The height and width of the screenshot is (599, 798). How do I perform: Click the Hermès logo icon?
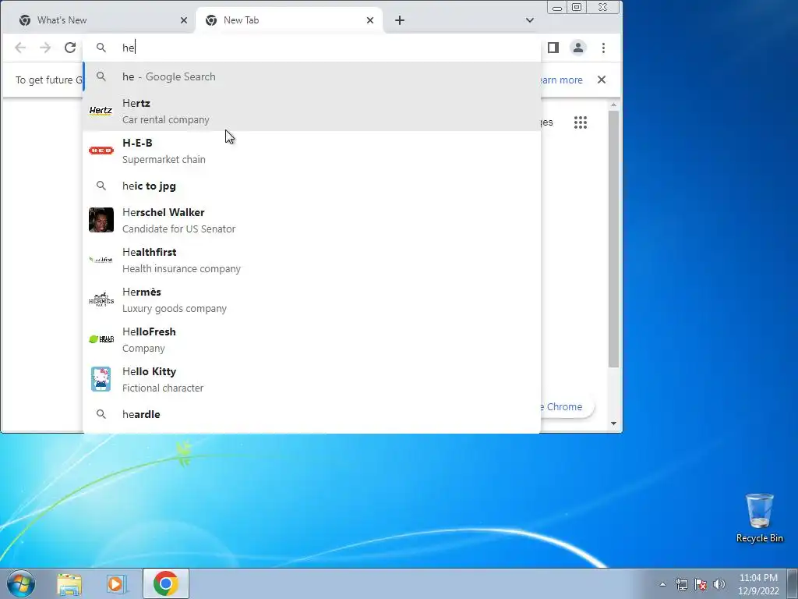101,299
